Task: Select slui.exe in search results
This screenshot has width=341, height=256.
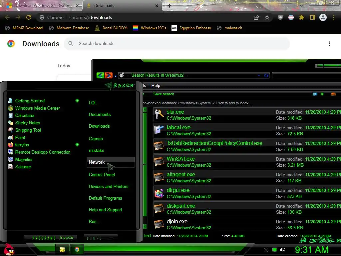Action: (247, 115)
